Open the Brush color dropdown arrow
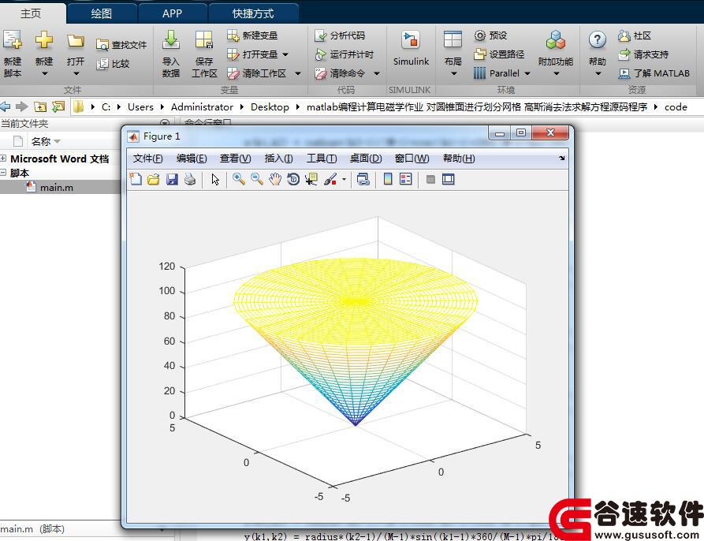 point(344,180)
